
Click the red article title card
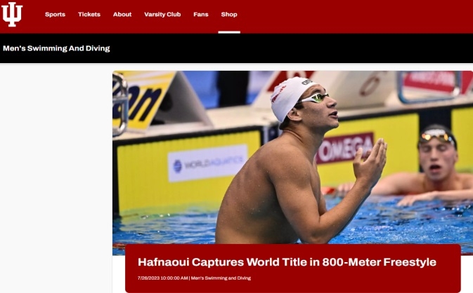[x=293, y=268]
